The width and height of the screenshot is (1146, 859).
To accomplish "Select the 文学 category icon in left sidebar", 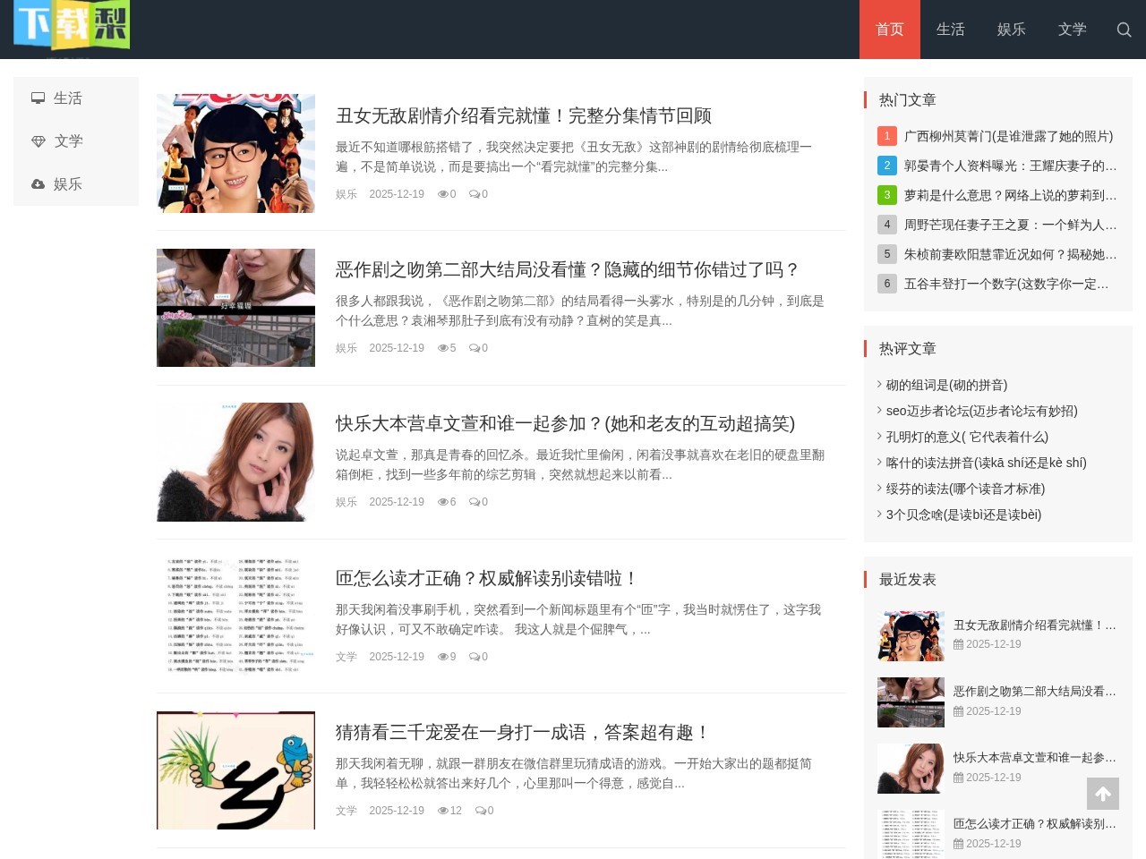I will point(38,141).
